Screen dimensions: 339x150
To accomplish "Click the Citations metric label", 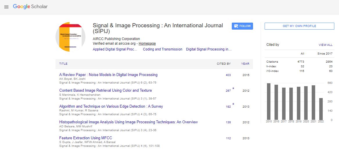I will 272,62.
